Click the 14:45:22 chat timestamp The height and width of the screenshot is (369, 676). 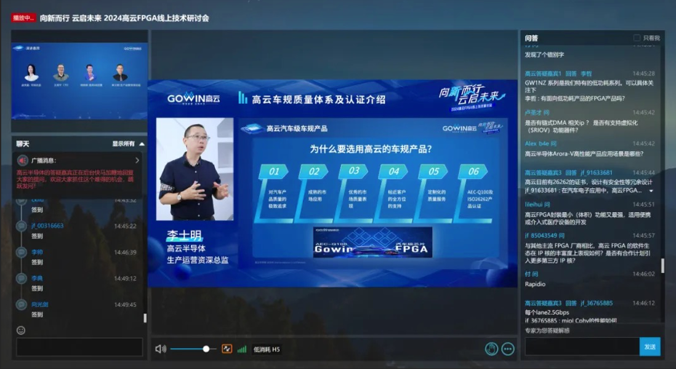tap(125, 226)
